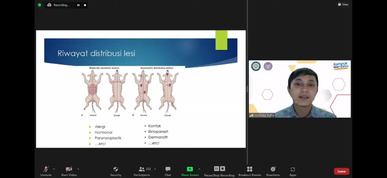Open the Participants panel

[142, 169]
